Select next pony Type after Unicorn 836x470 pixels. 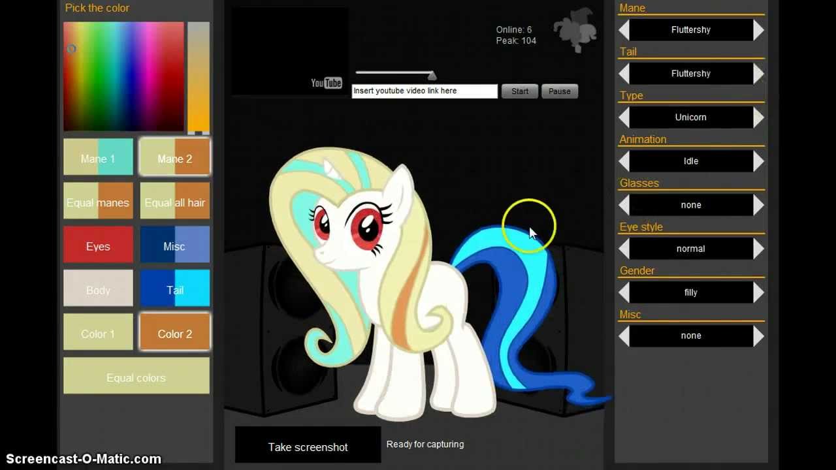tap(758, 117)
